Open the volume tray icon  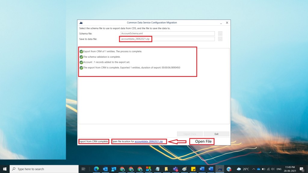click(273, 169)
